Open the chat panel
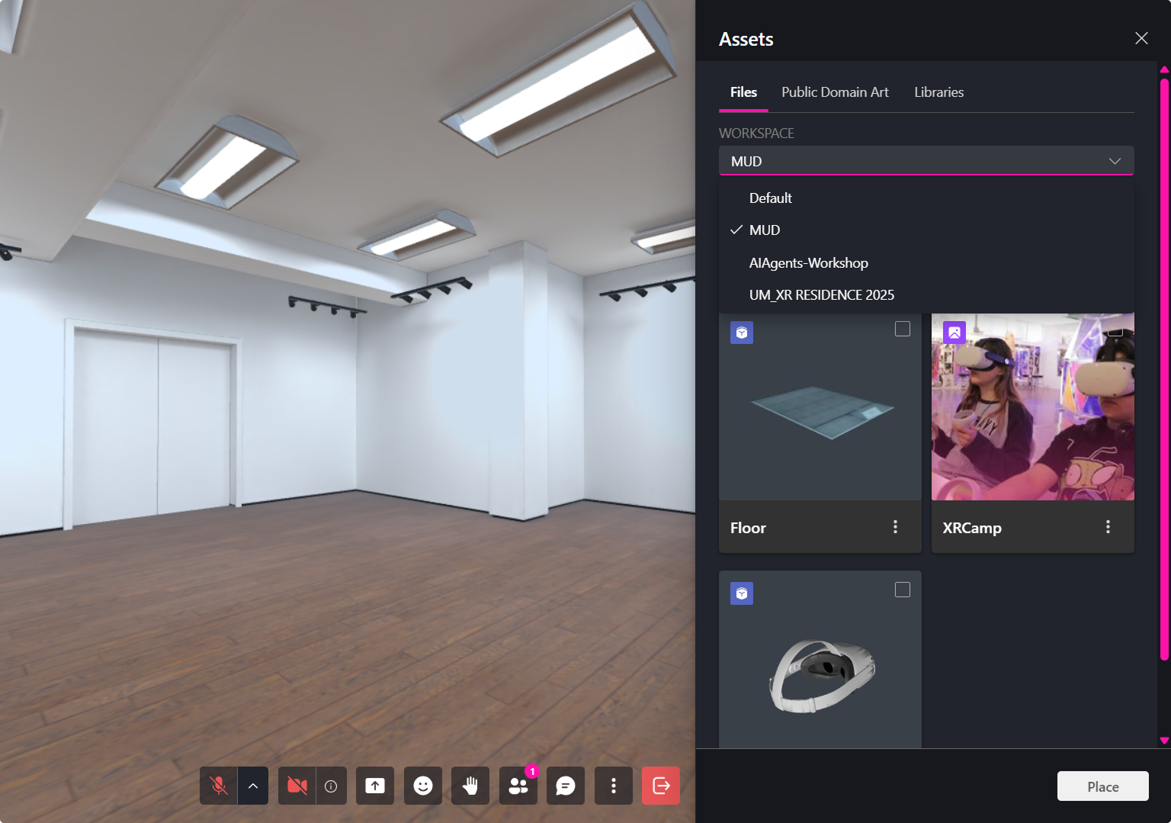 point(566,786)
